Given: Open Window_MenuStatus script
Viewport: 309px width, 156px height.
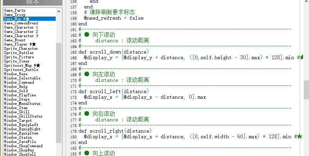Looking at the screenshot, I should pyautogui.click(x=22, y=103).
